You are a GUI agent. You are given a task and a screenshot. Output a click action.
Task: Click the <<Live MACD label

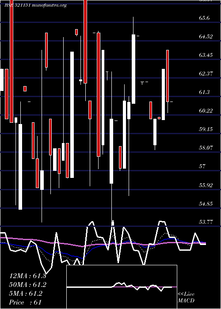pos(186,298)
